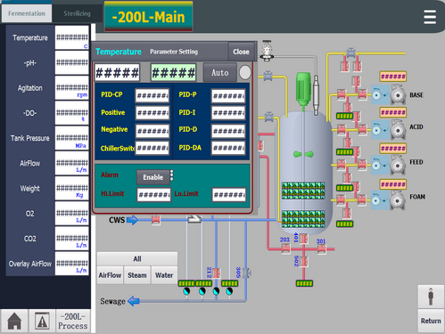Viewport: 445px width, 334px height.
Task: Click the FOAM pump value display
Action: 393,184
